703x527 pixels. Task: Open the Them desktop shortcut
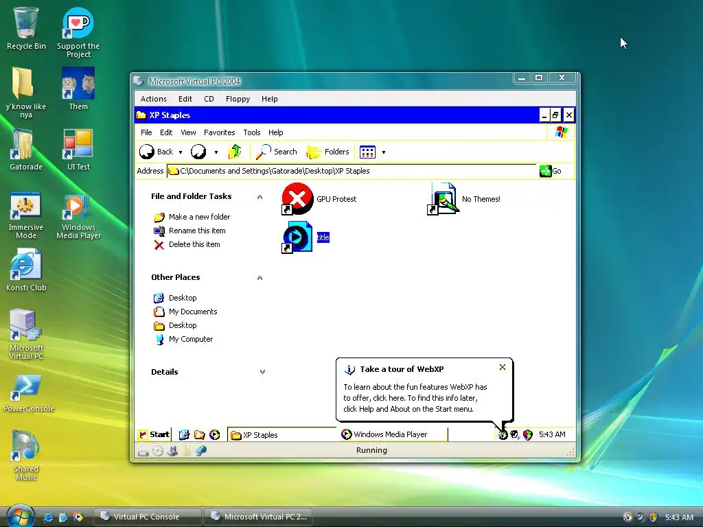point(78,89)
